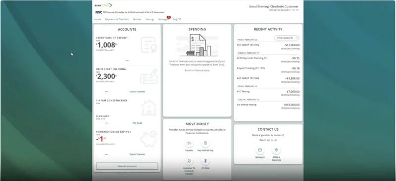396x181 pixels.
Task: Open the Payments & Transfers menu
Action: (x=117, y=19)
